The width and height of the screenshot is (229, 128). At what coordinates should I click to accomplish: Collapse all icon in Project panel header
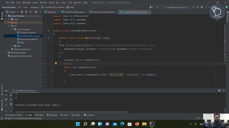tap(30, 12)
